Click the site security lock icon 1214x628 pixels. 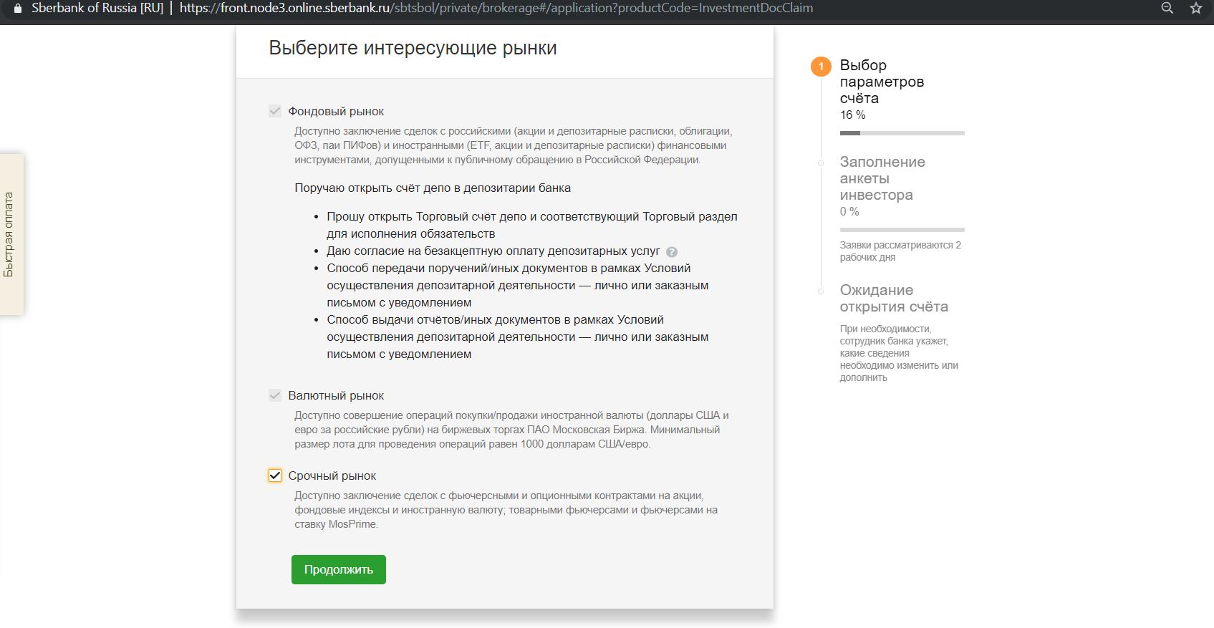tap(17, 9)
